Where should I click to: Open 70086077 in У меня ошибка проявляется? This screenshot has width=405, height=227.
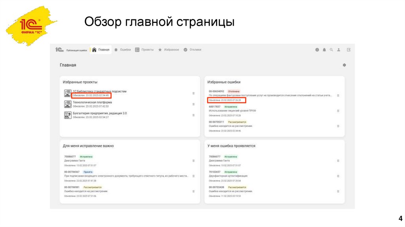click(x=215, y=157)
